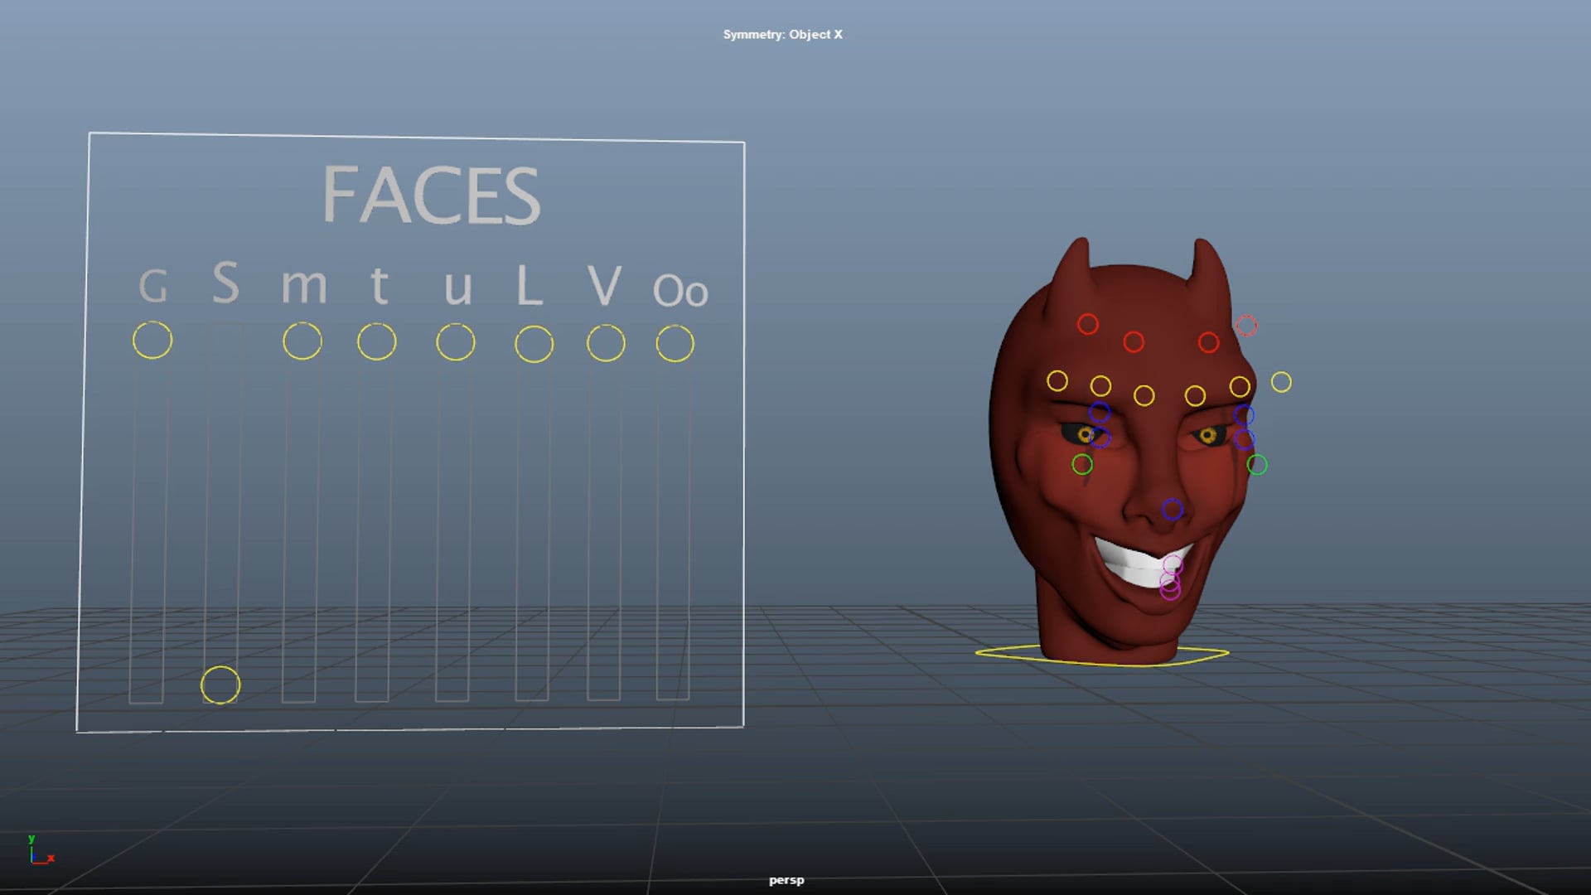Select the outermost yellow control near the right temple
Viewport: 1591px width, 895px height.
tap(1280, 382)
